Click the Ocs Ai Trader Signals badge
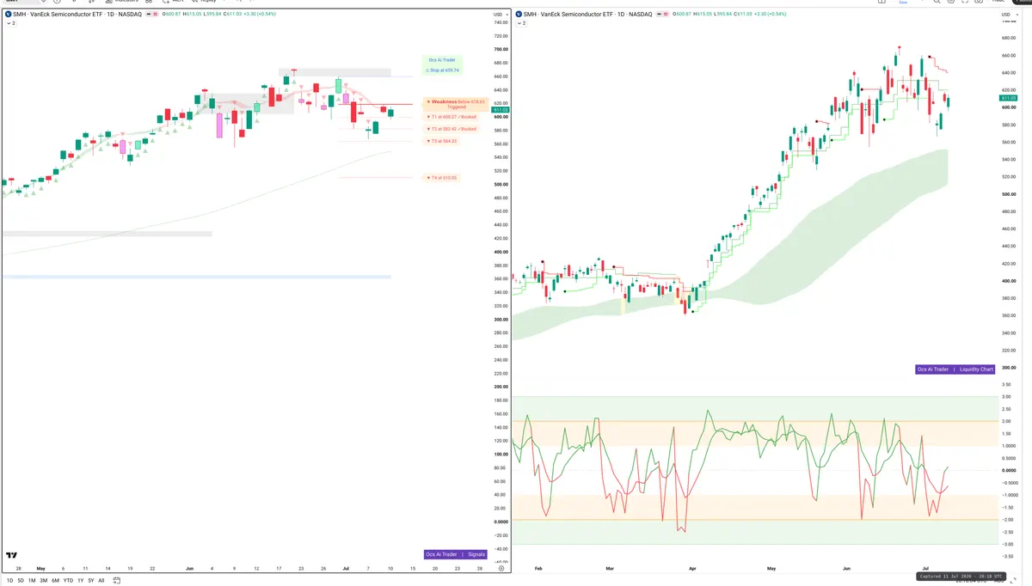1032x586 pixels. pos(456,554)
